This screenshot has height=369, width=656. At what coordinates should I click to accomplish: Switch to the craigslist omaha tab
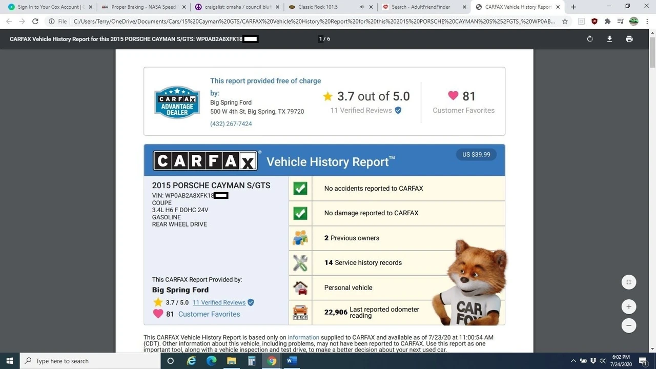tap(236, 7)
